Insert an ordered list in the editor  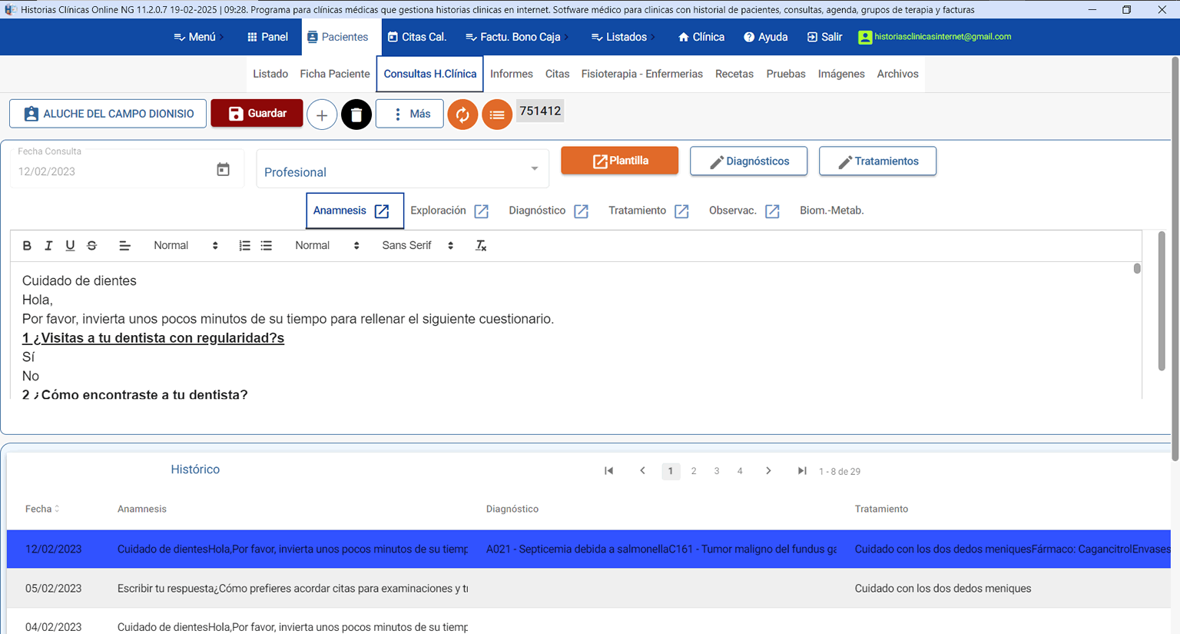click(244, 245)
